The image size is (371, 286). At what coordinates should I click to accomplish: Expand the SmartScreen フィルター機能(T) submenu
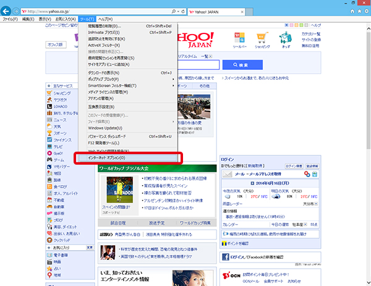pyautogui.click(x=128, y=85)
